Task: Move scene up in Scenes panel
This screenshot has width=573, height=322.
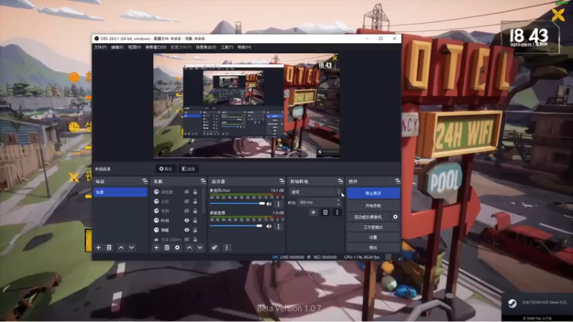Action: tap(121, 248)
